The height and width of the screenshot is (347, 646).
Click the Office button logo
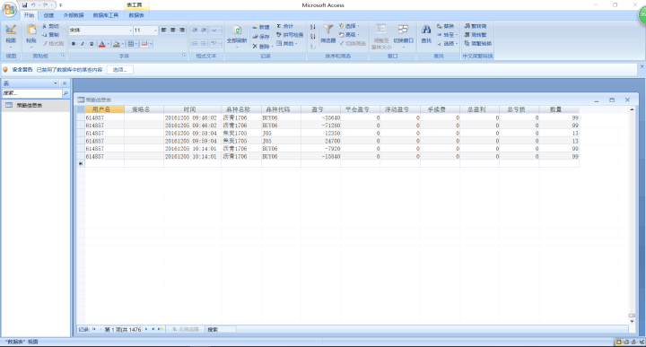pos(9,9)
